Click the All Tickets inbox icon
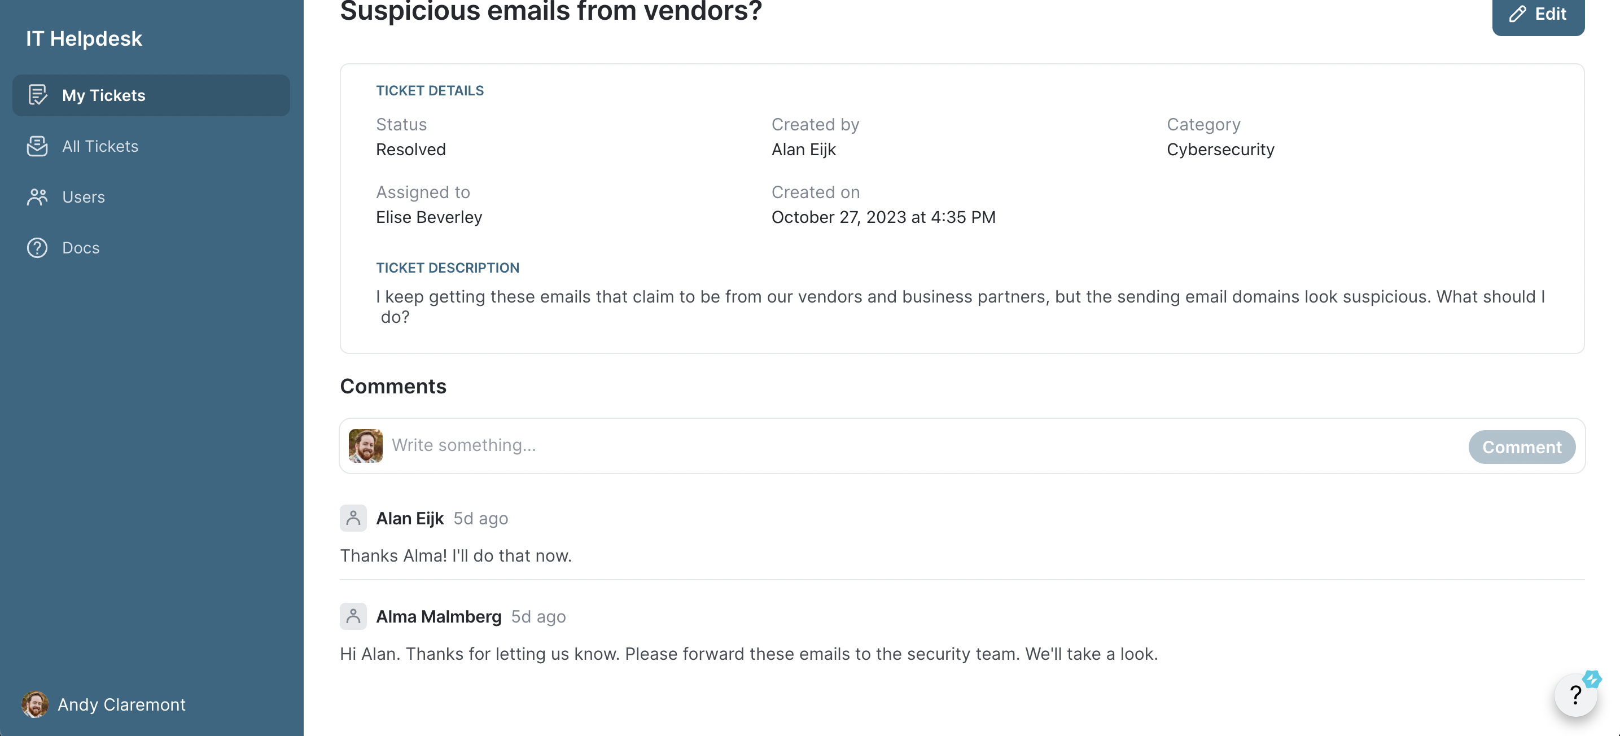The height and width of the screenshot is (736, 1620). click(x=38, y=146)
